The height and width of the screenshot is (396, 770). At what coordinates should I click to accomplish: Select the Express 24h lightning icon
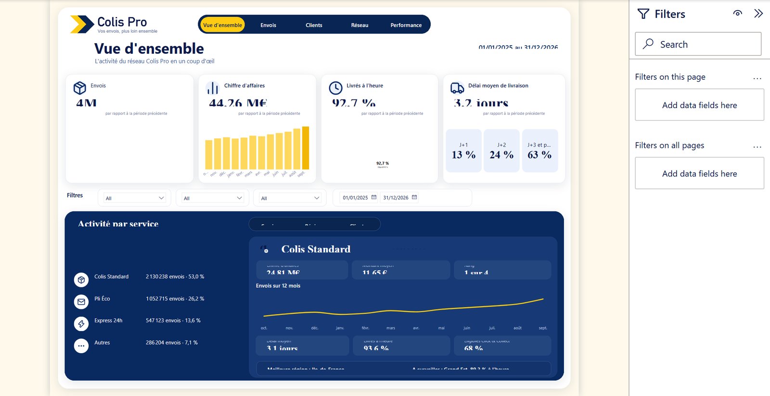(81, 324)
